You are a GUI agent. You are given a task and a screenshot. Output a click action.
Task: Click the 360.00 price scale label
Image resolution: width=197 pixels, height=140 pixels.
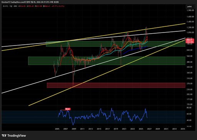coord(190,73)
